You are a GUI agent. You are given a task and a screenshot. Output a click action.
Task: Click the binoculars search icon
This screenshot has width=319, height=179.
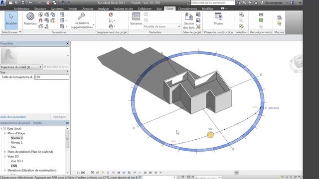(x=238, y=2)
